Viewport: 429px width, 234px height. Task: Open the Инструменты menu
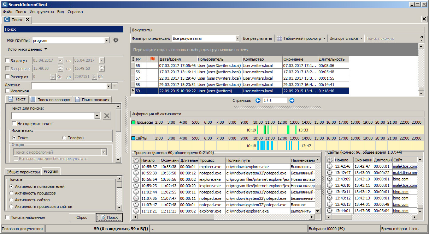(42, 12)
